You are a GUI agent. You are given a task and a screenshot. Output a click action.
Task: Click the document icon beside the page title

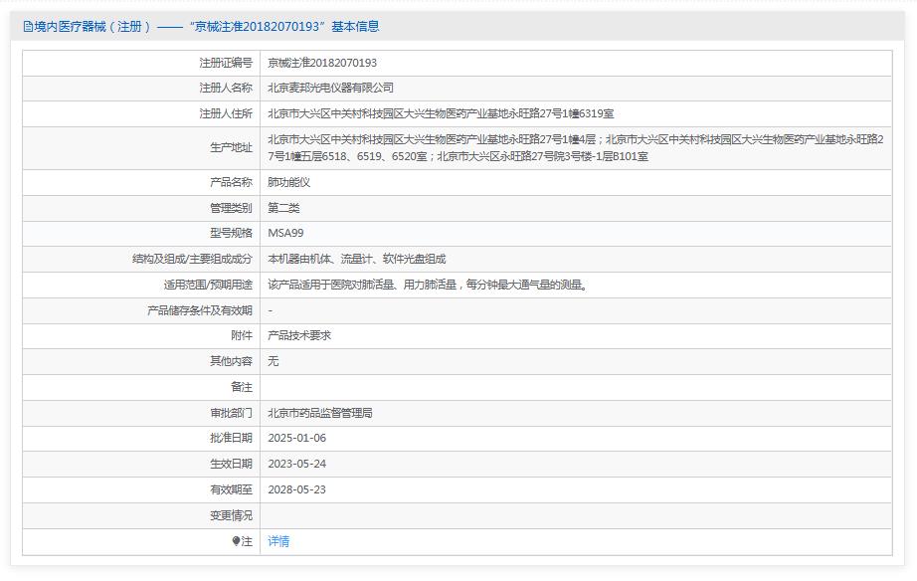pyautogui.click(x=27, y=27)
